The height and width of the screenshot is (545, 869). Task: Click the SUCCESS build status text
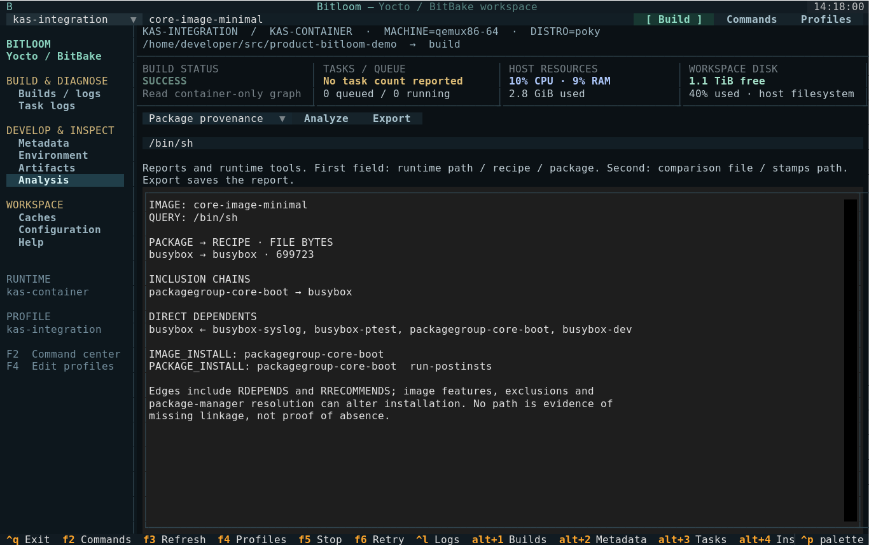(x=165, y=81)
